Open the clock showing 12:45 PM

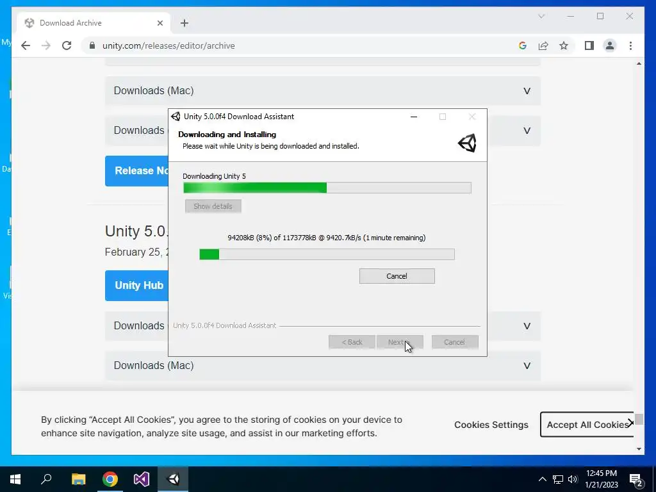601,479
